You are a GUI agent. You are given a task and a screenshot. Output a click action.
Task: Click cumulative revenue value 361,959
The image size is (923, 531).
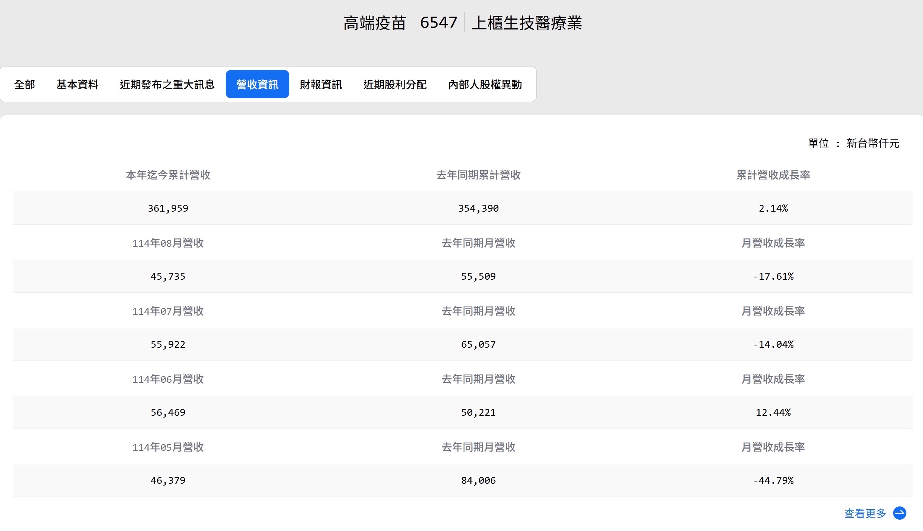tap(168, 208)
